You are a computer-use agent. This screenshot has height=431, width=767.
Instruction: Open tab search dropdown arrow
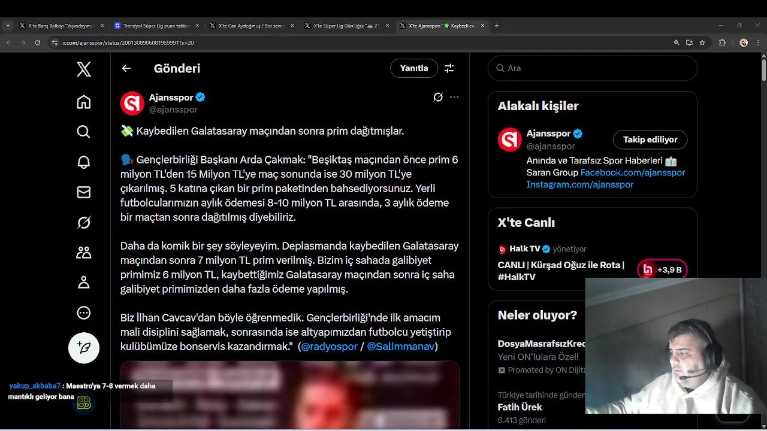click(x=8, y=26)
